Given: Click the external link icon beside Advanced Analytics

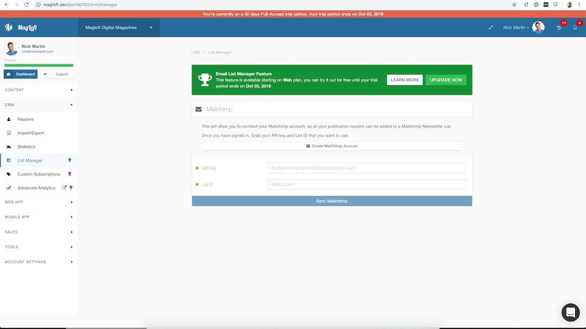Looking at the screenshot, I should pyautogui.click(x=64, y=188).
